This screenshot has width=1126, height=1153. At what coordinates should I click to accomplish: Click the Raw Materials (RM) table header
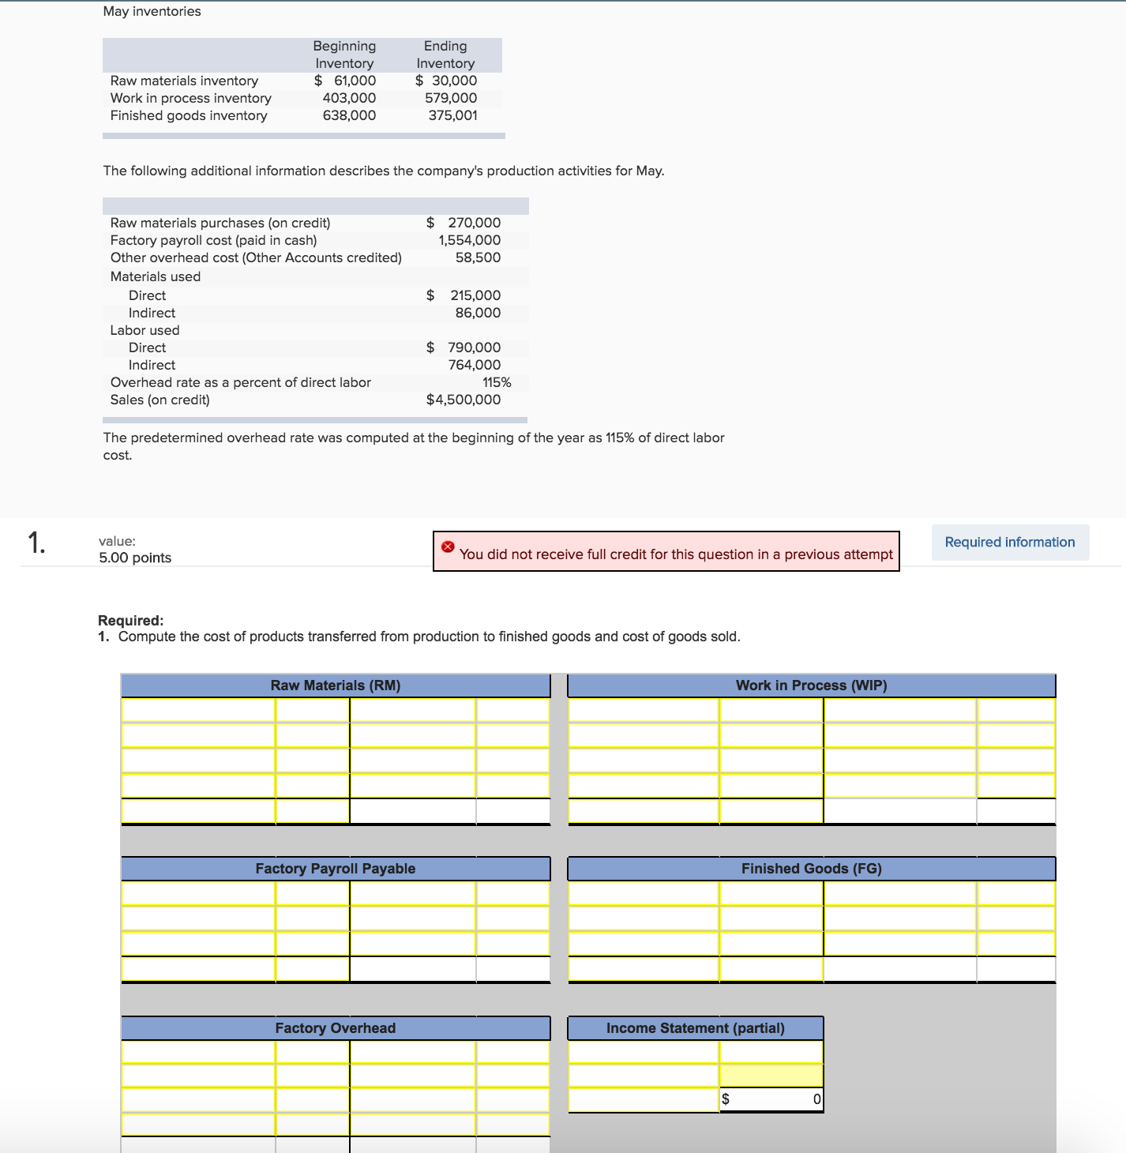pos(336,685)
